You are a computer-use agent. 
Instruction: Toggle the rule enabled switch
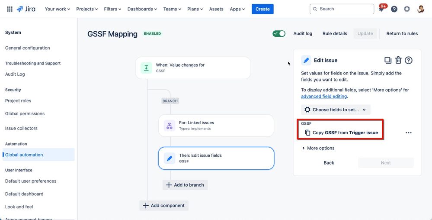pos(279,34)
